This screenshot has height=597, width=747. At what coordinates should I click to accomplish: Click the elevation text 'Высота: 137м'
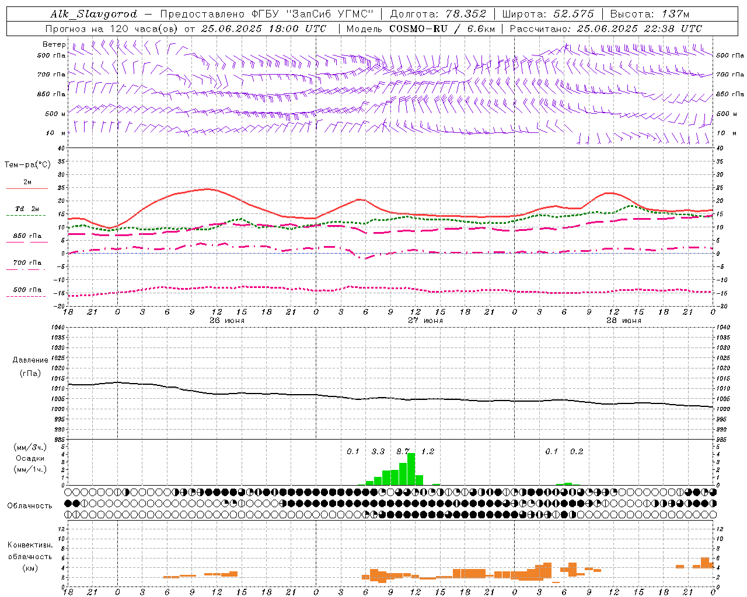[x=650, y=14]
